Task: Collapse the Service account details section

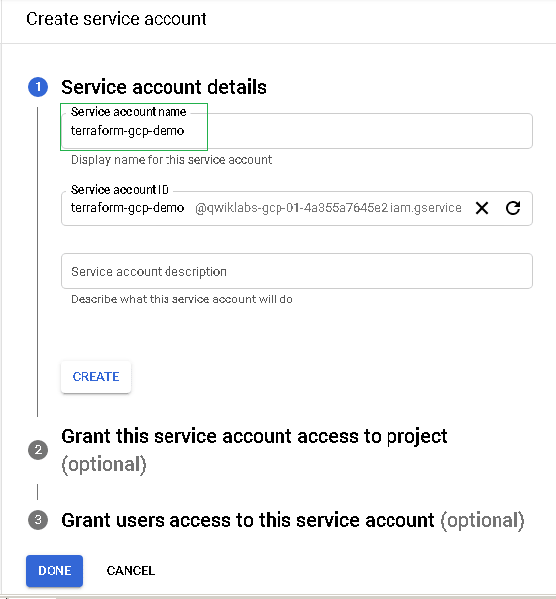Action: coord(164,87)
